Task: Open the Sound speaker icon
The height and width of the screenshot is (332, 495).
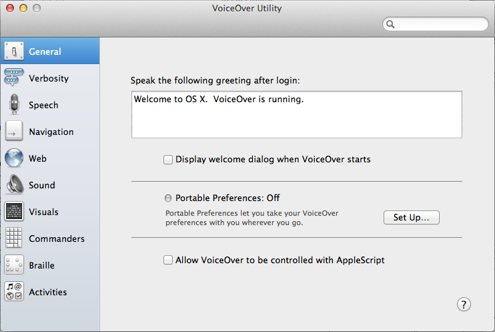Action: 15,184
